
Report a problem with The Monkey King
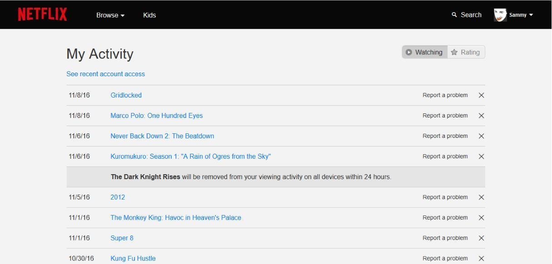point(445,218)
